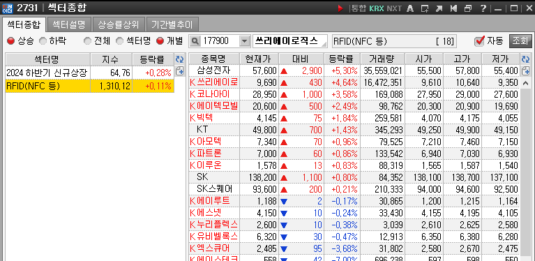Click the skip-to-start arrow icon
This screenshot has width=535, height=261.
pyautogui.click(x=453, y=8)
